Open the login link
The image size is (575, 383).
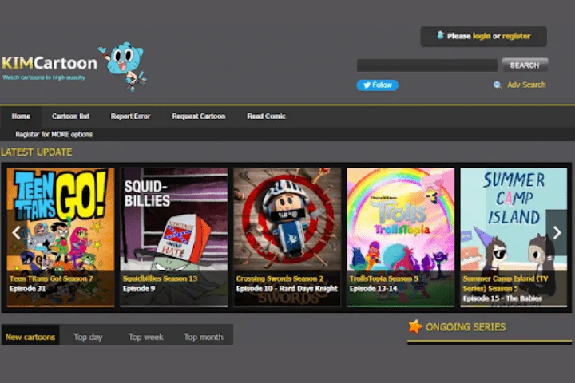pos(482,36)
